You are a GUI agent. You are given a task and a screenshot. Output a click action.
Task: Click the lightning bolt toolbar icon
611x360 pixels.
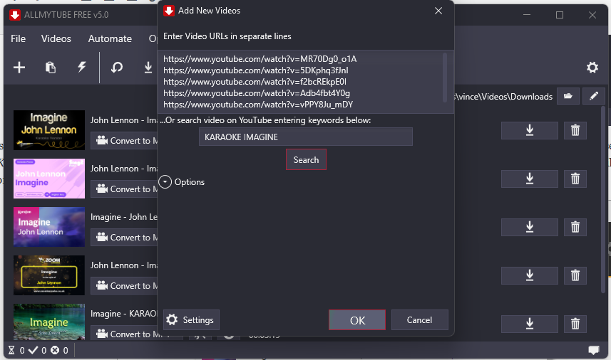click(x=82, y=68)
